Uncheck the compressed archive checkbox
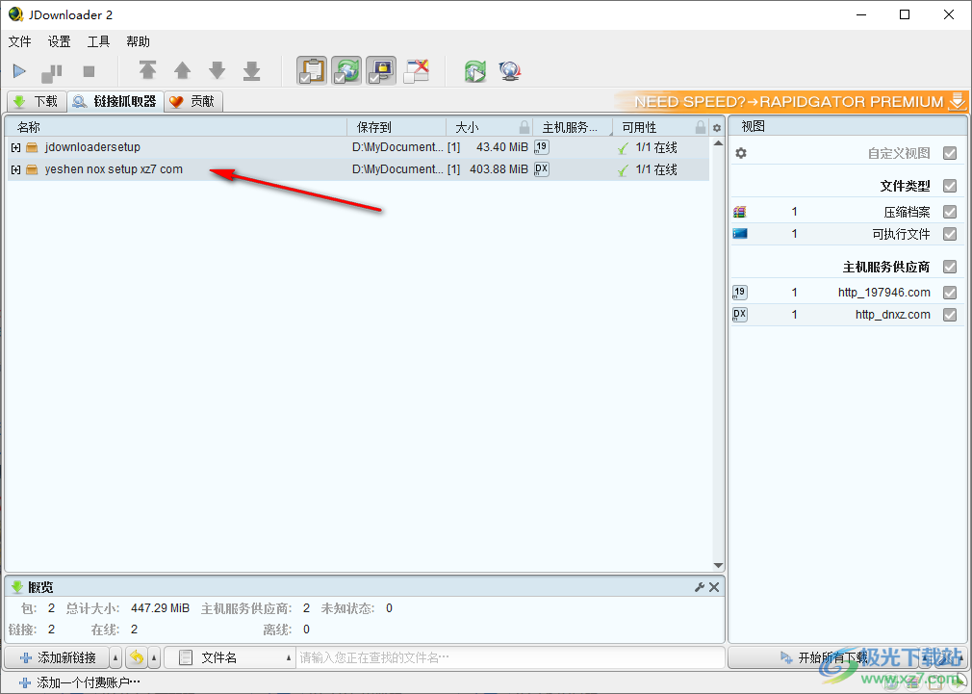The width and height of the screenshot is (972, 694). 950,212
